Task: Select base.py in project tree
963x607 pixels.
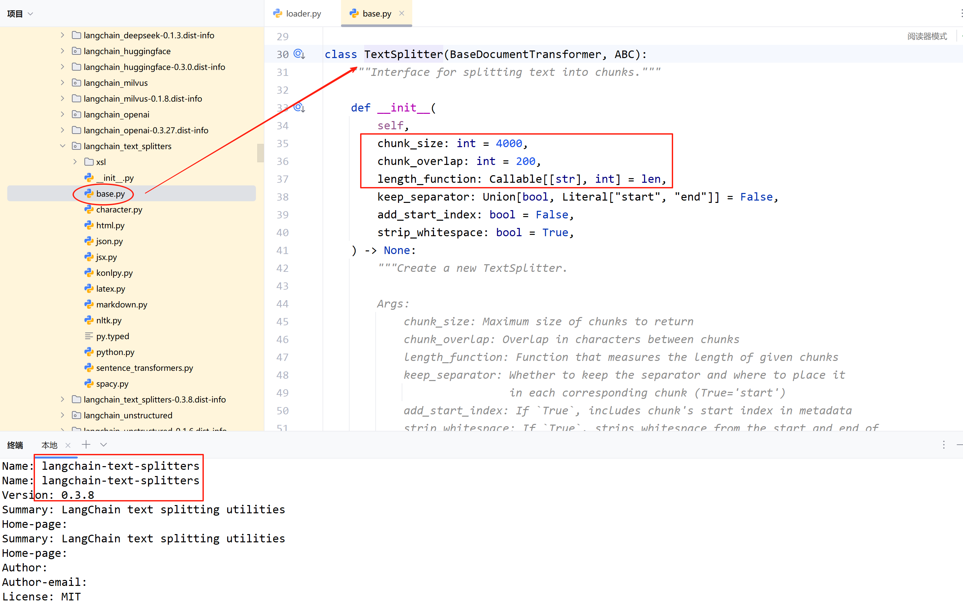Action: coord(110,194)
